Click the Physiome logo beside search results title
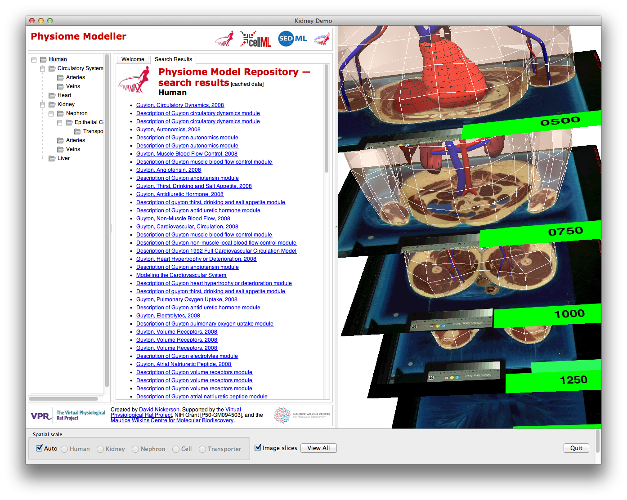This screenshot has height=500, width=627. point(134,80)
